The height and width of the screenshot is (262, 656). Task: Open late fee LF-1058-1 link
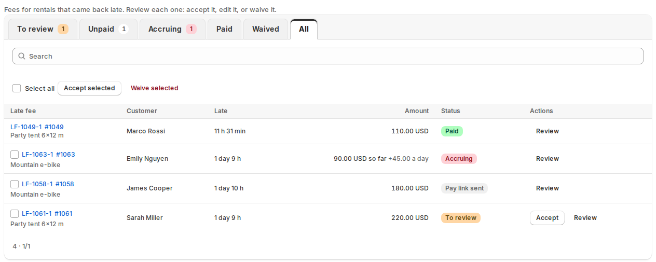pos(37,184)
